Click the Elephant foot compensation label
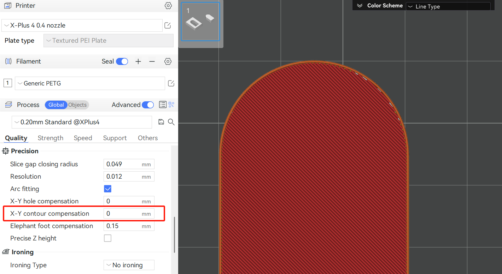Image resolution: width=502 pixels, height=274 pixels. (52, 226)
